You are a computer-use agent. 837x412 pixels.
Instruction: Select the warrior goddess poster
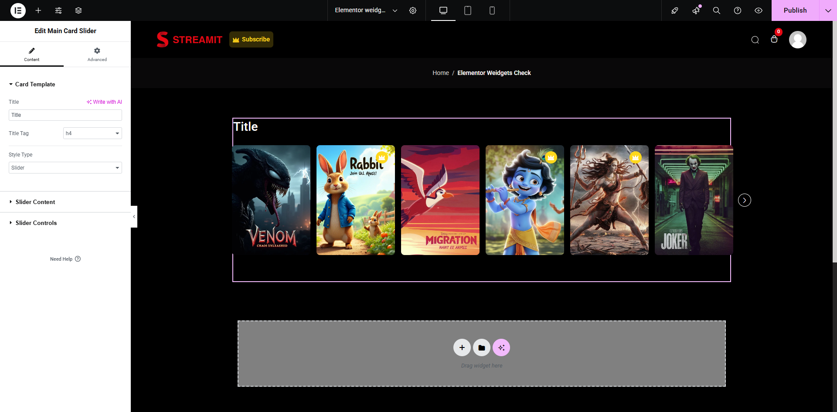click(609, 200)
